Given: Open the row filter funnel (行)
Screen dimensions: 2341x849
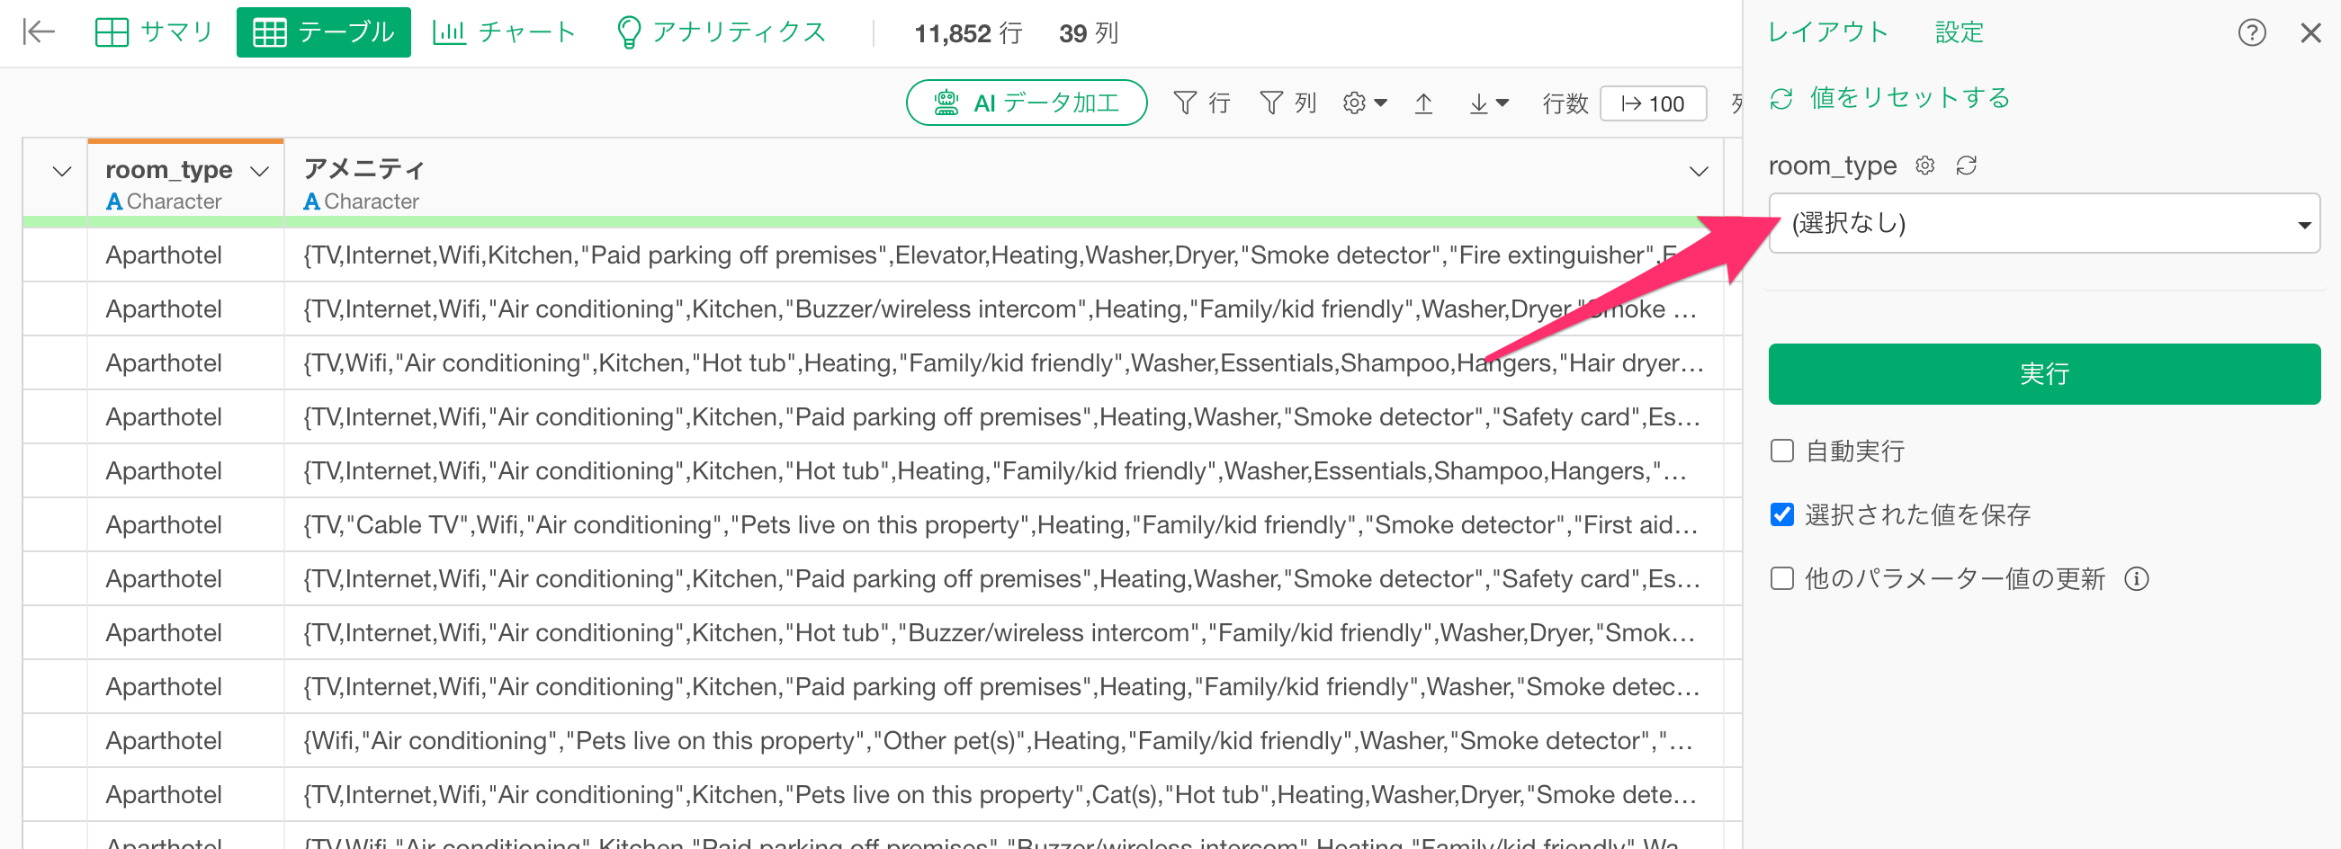Looking at the screenshot, I should click(x=1200, y=103).
